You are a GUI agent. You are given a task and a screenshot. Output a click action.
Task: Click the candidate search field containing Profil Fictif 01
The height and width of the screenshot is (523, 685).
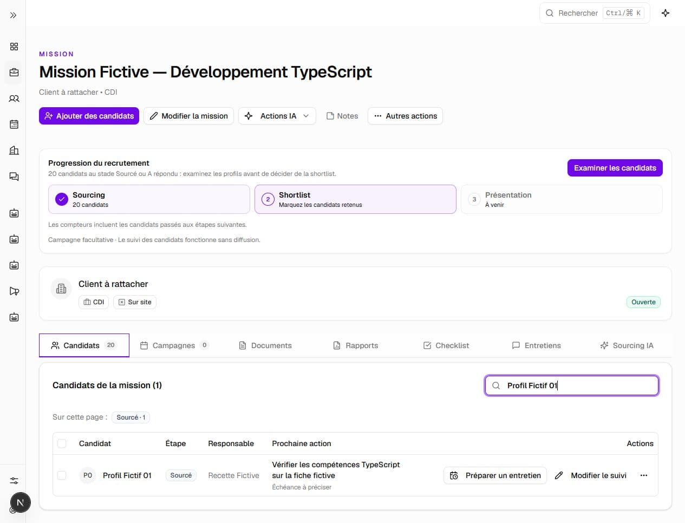[x=572, y=385]
